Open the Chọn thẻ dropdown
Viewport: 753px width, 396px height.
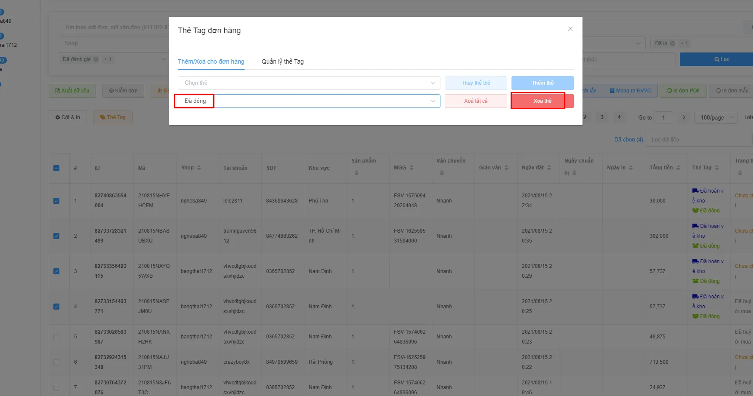pos(309,83)
